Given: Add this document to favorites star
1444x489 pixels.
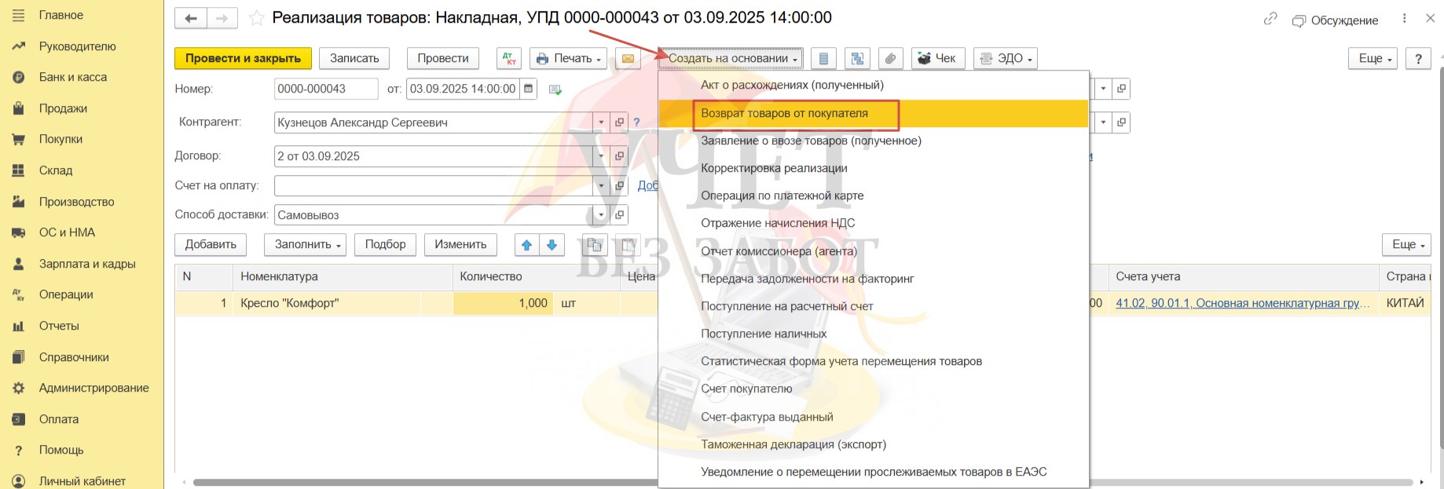Looking at the screenshot, I should tap(256, 17).
